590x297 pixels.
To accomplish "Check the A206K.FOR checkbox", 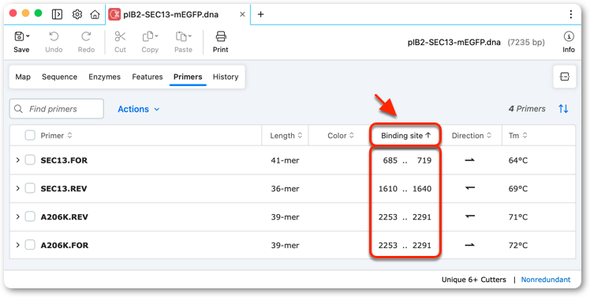I will click(x=30, y=245).
